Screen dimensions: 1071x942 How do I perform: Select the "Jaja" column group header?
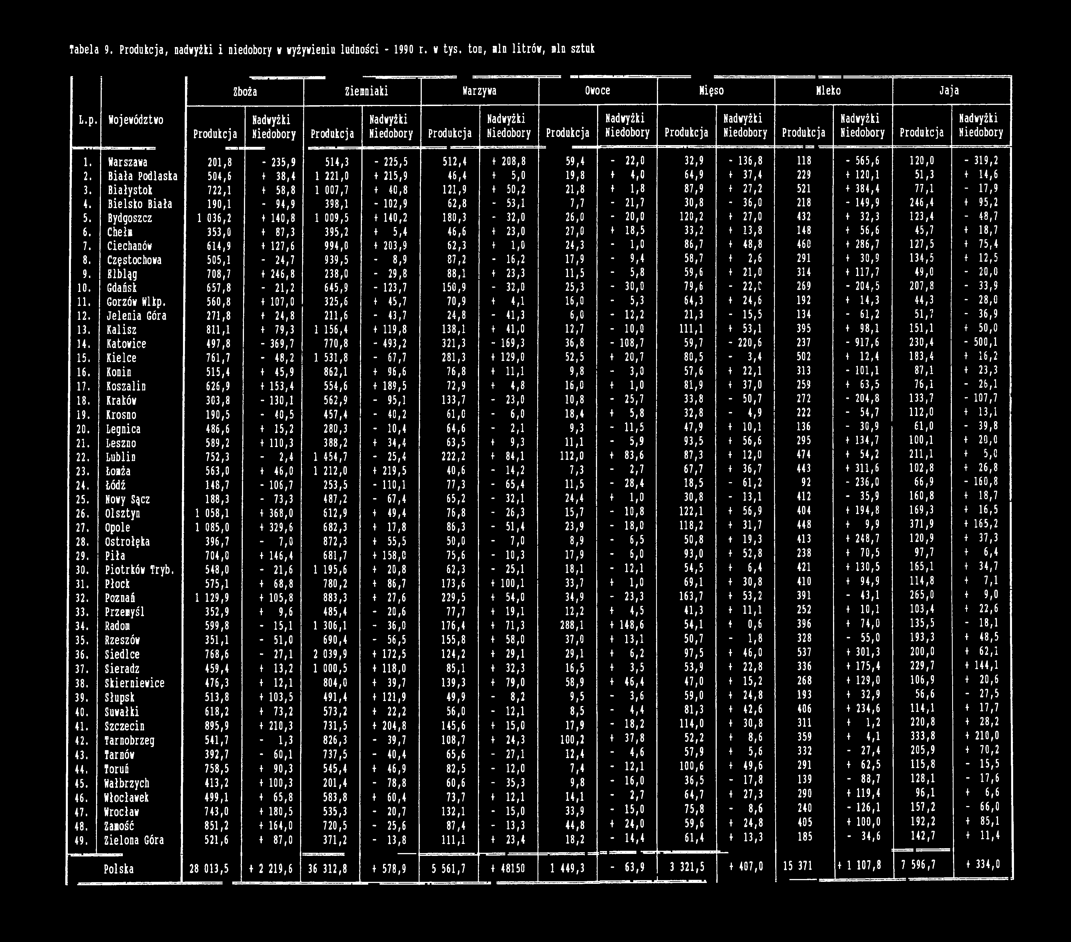point(949,91)
